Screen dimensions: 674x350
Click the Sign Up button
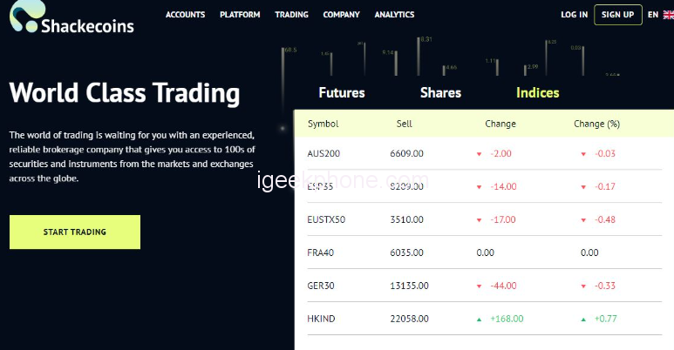(617, 15)
